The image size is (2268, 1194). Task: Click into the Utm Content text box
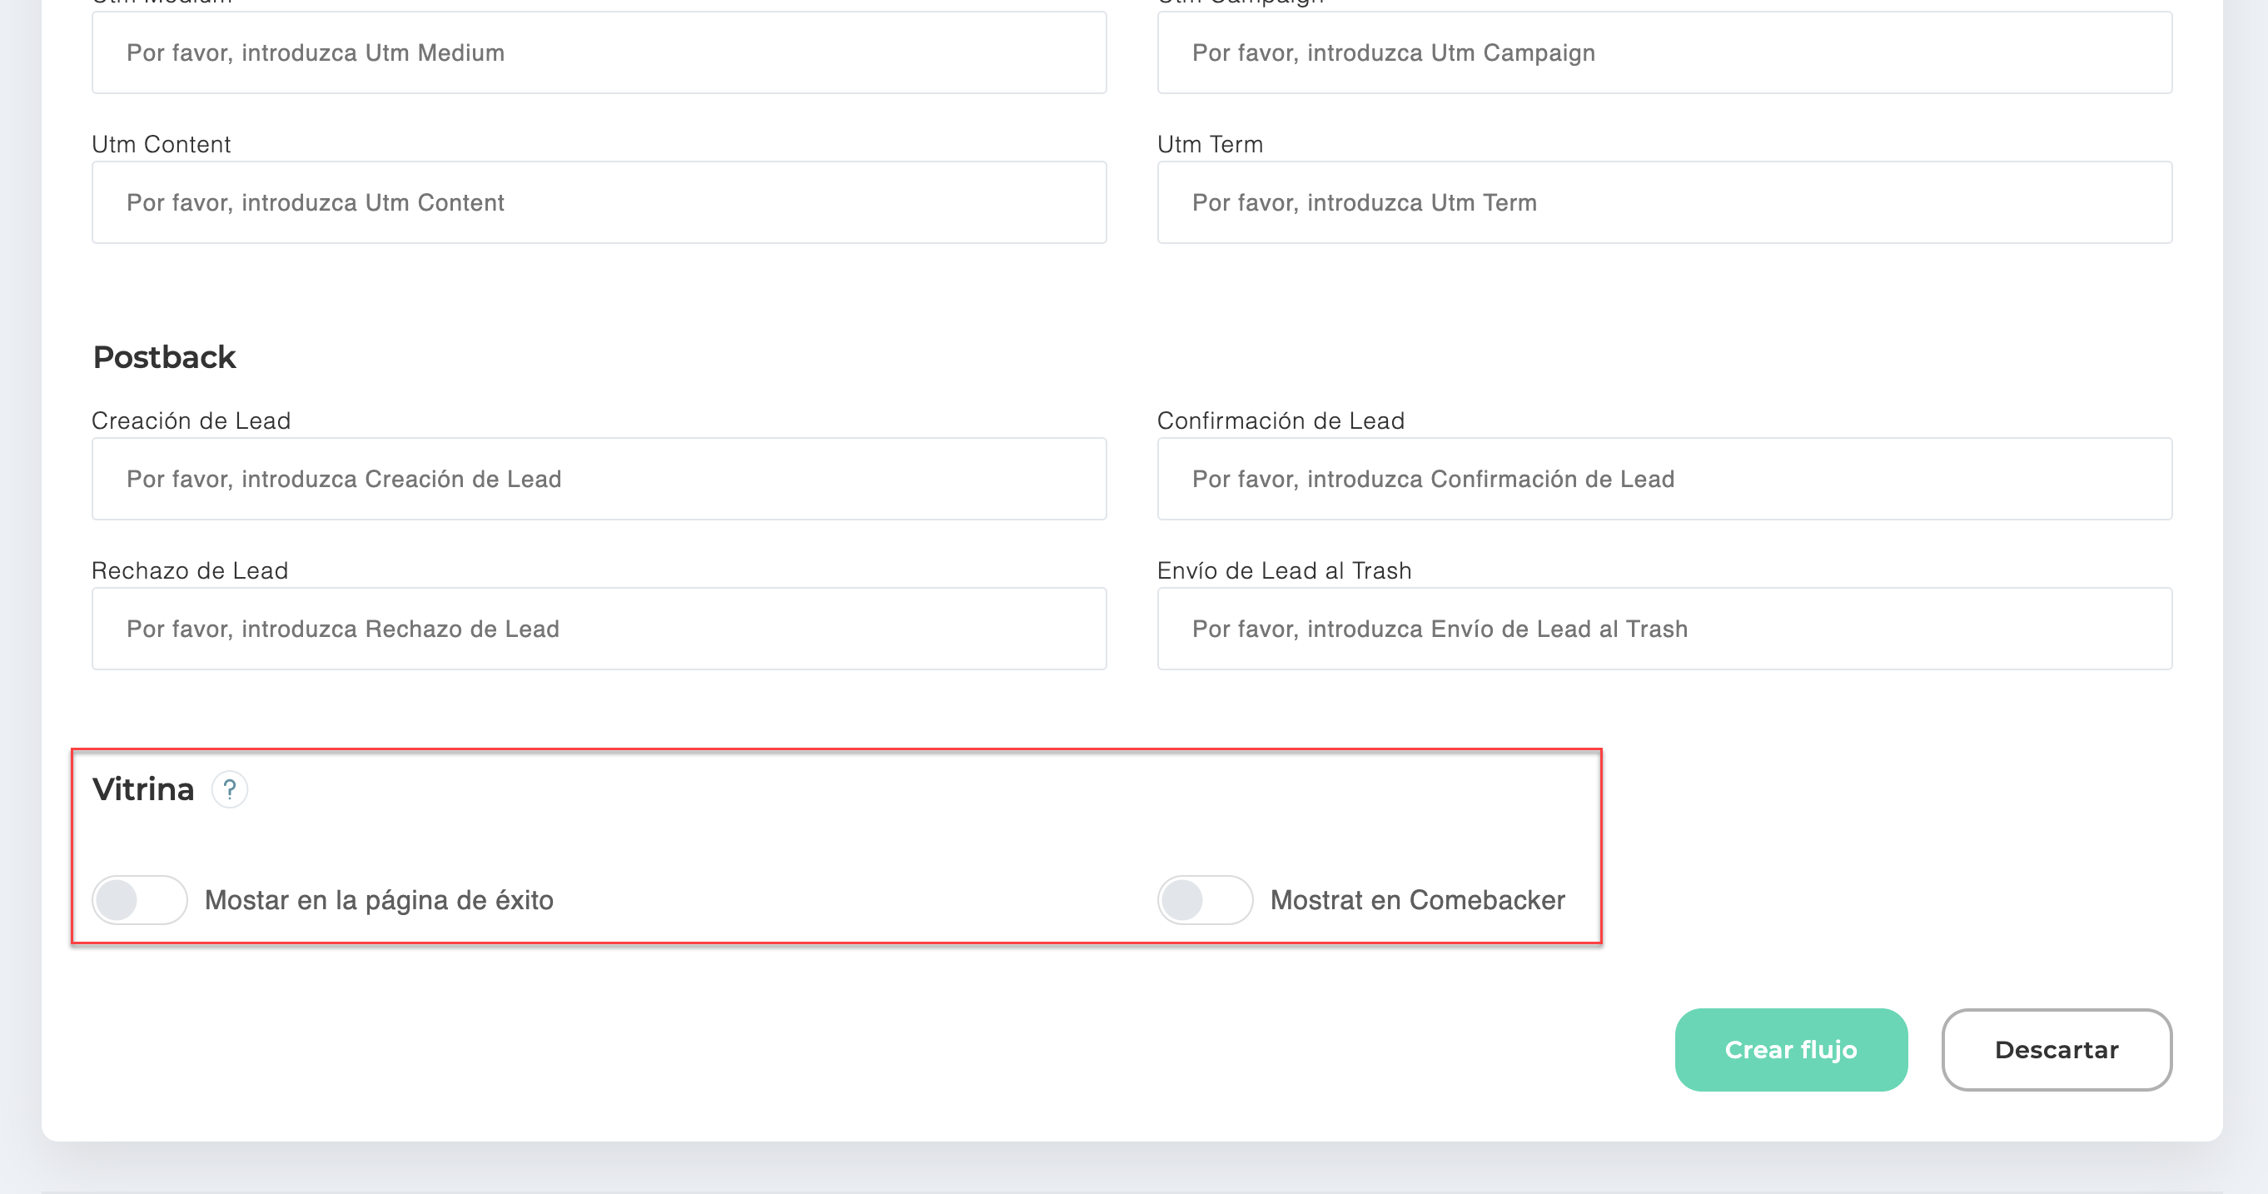[599, 202]
